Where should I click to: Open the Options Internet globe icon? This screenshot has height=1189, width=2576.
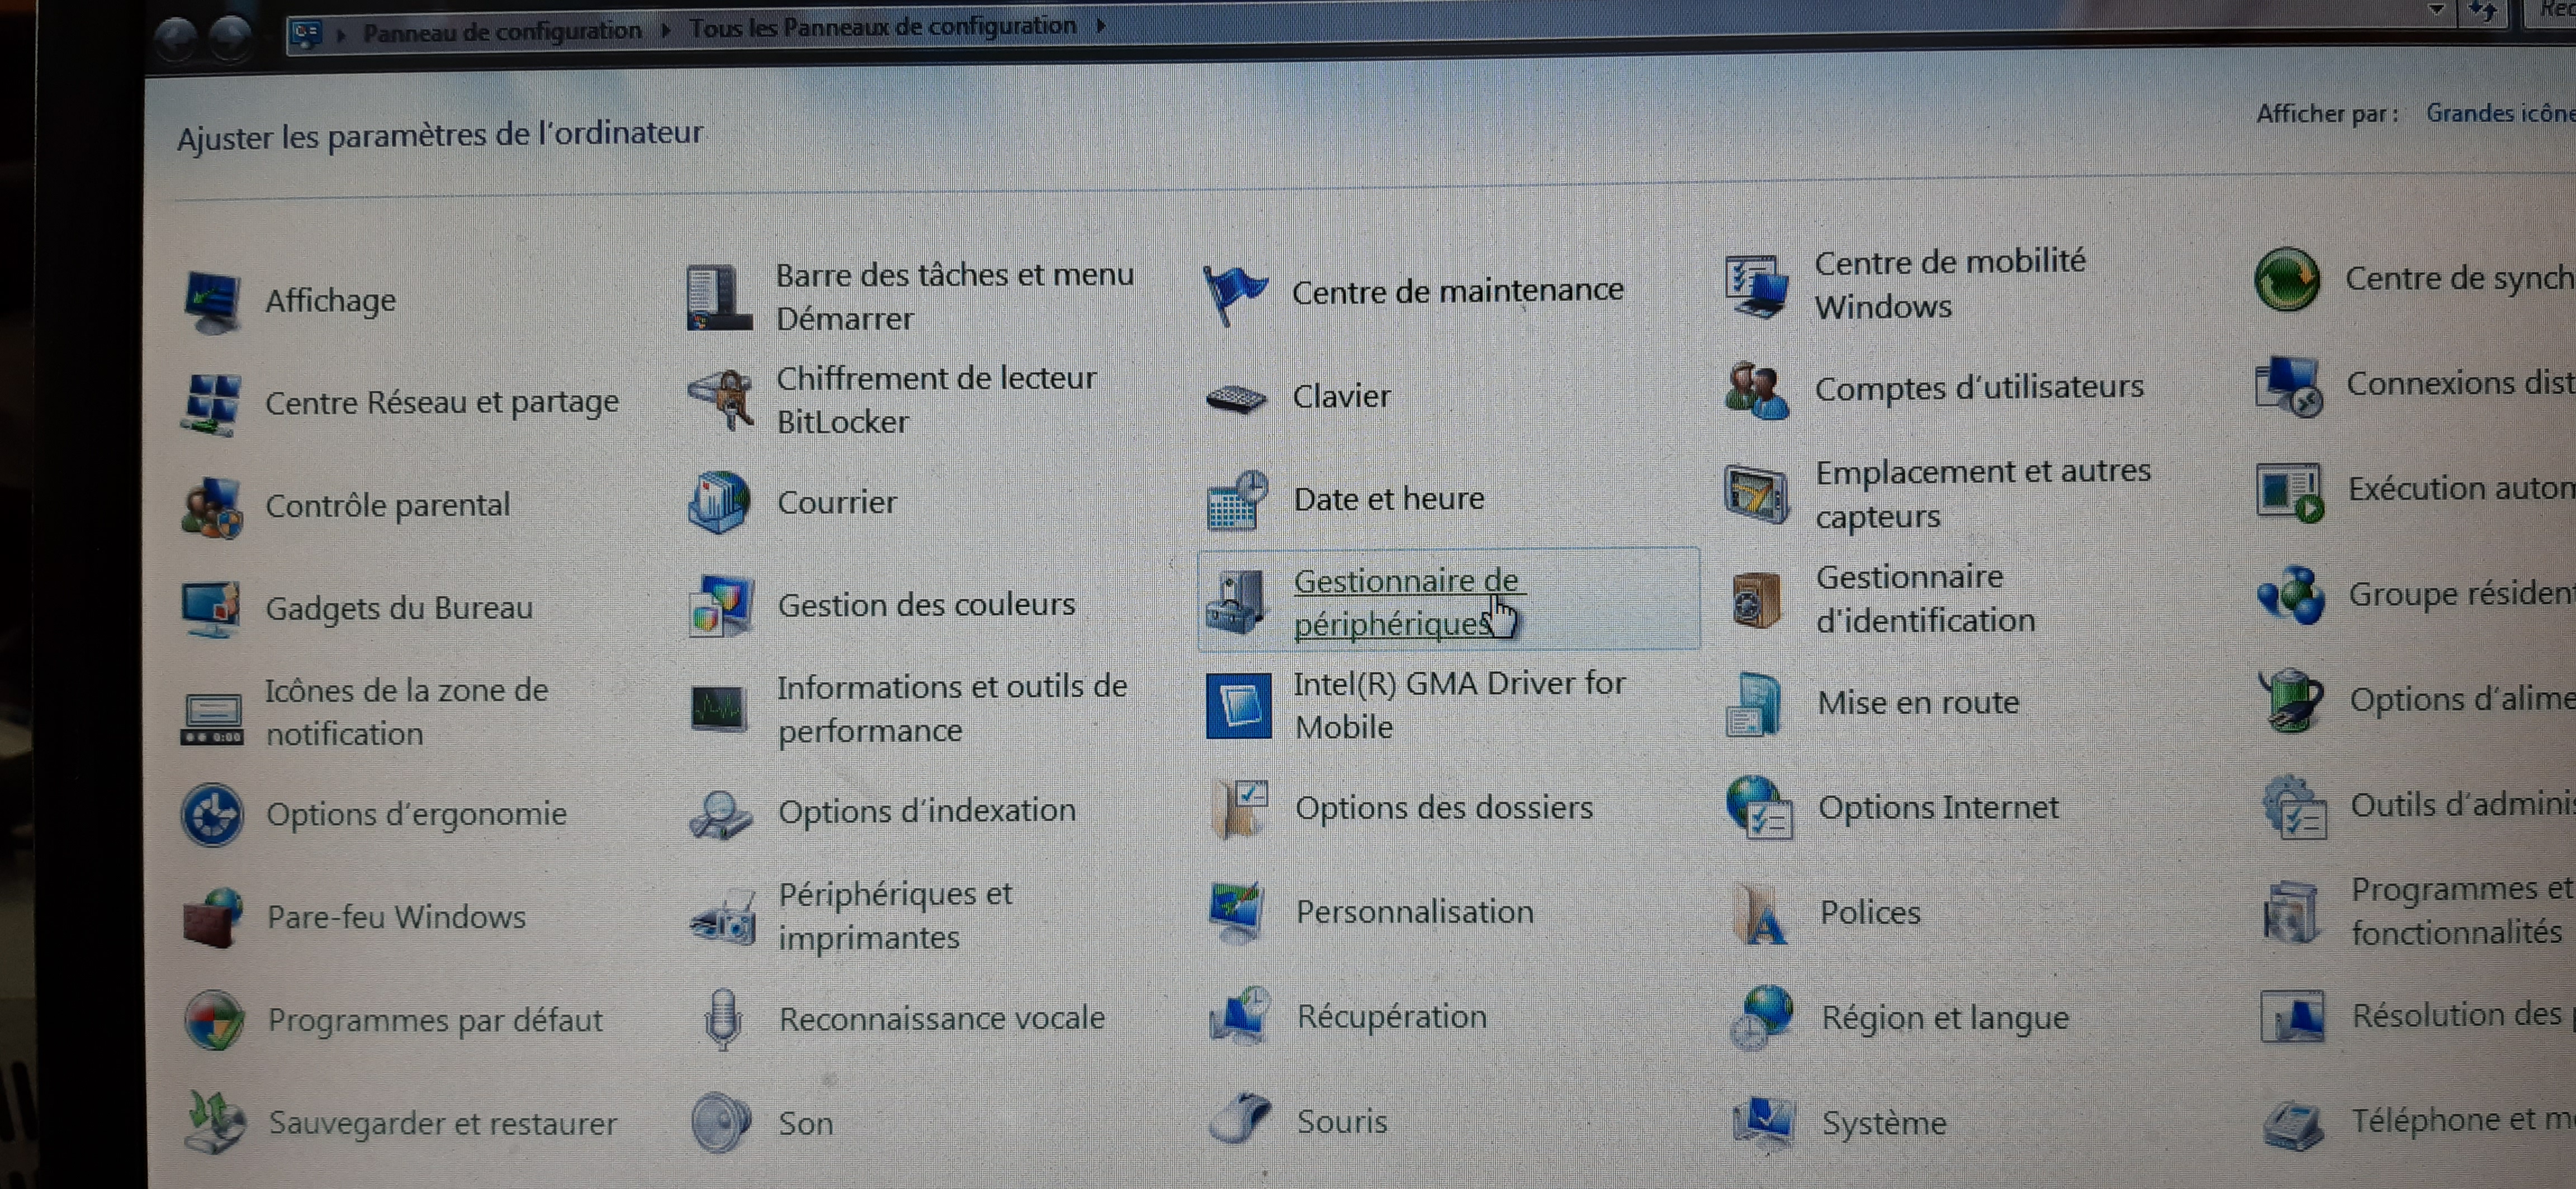pos(1759,808)
